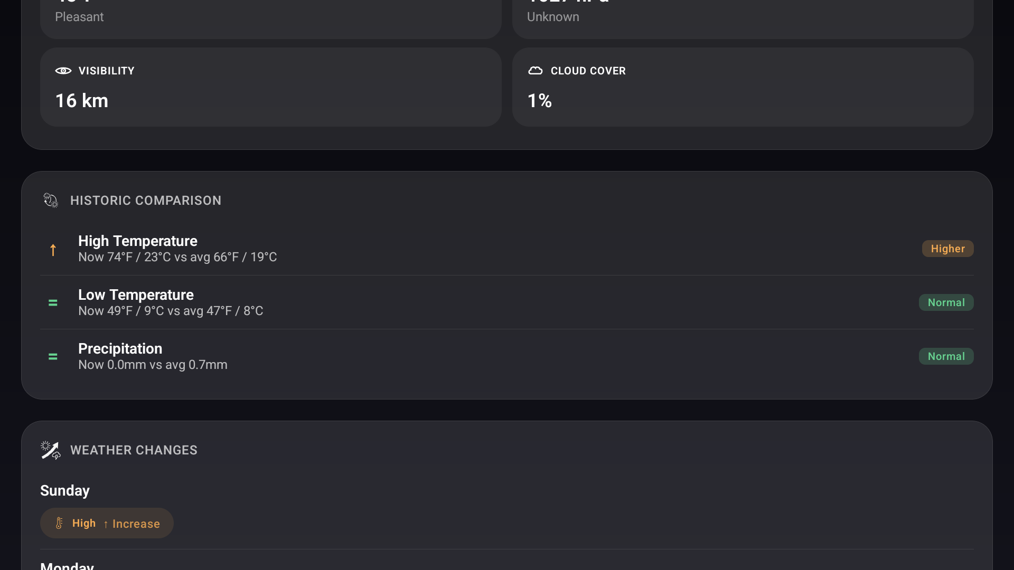Click the Historic Comparison section title
The height and width of the screenshot is (570, 1014).
pos(146,201)
